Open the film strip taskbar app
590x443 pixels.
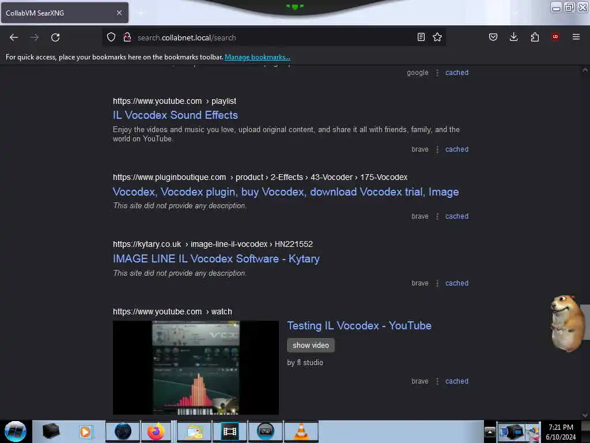click(229, 431)
